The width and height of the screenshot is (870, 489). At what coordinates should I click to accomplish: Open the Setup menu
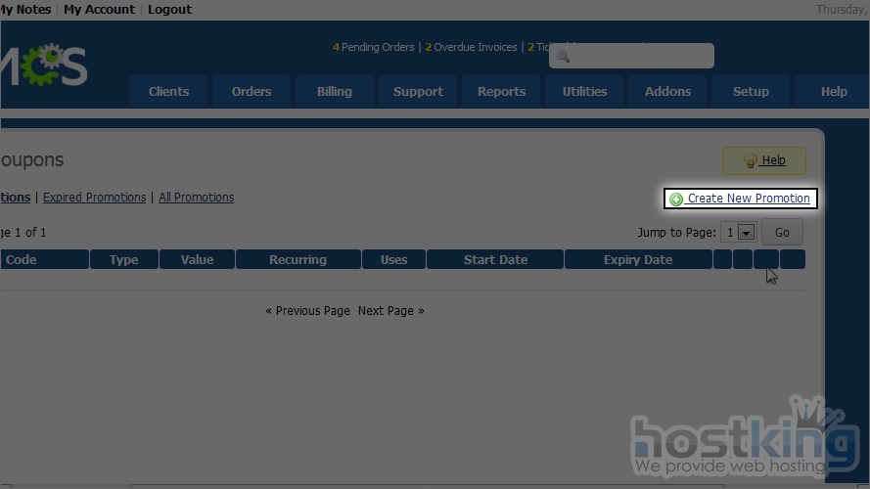pyautogui.click(x=751, y=92)
